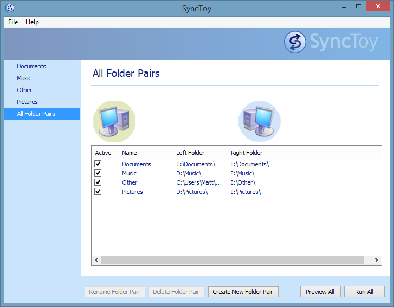Viewport: 394px width, 307px height.
Task: Close the SyncToy window
Action: coord(378,6)
